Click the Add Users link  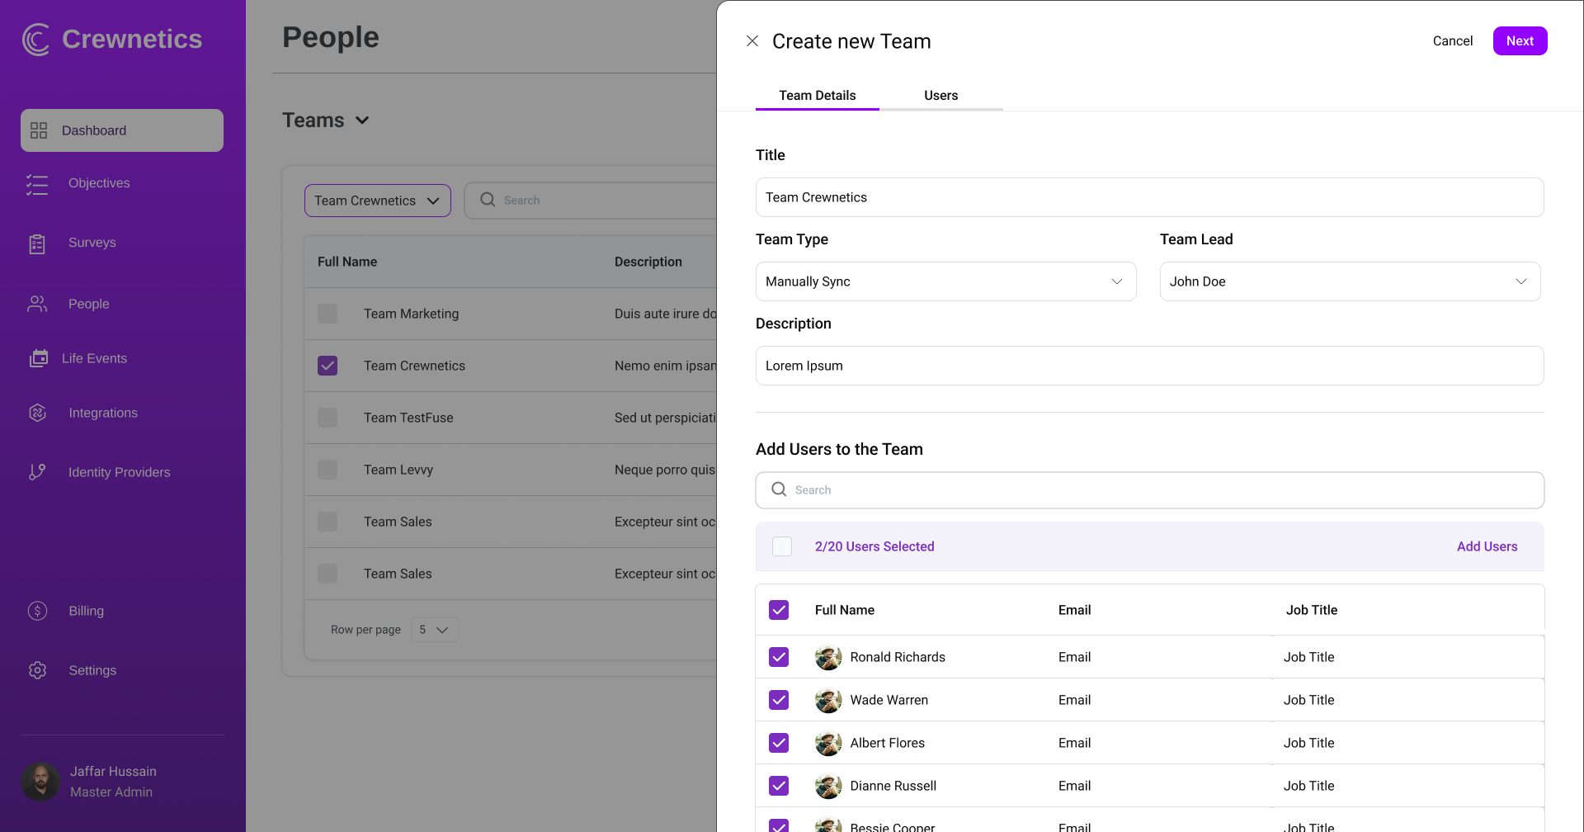1487,546
